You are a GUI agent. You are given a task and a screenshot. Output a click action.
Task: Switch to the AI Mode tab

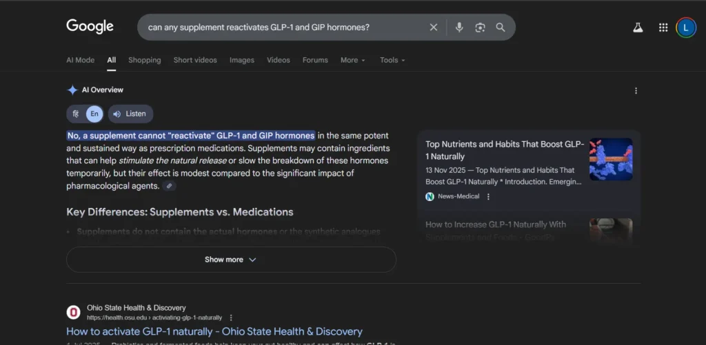(80, 60)
